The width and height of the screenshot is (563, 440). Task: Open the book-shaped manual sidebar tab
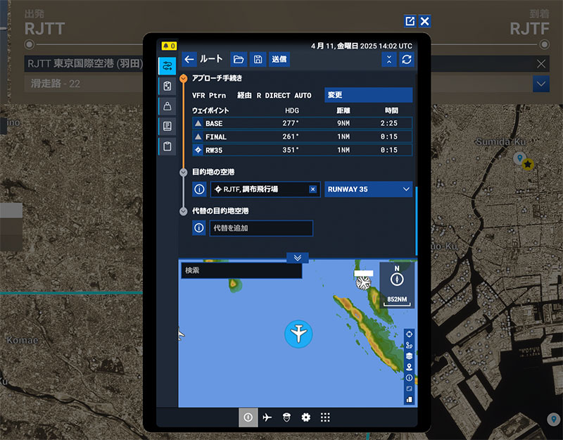167,126
